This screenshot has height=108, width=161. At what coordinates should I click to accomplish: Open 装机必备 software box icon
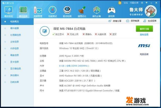[x=97, y=12]
